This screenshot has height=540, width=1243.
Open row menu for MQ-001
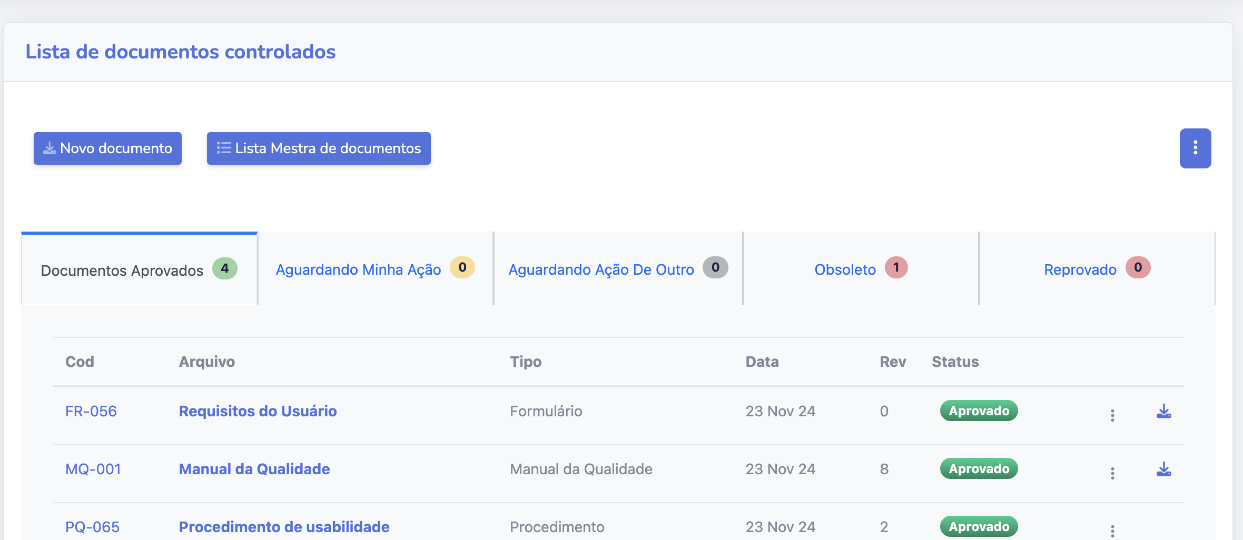pyautogui.click(x=1112, y=473)
